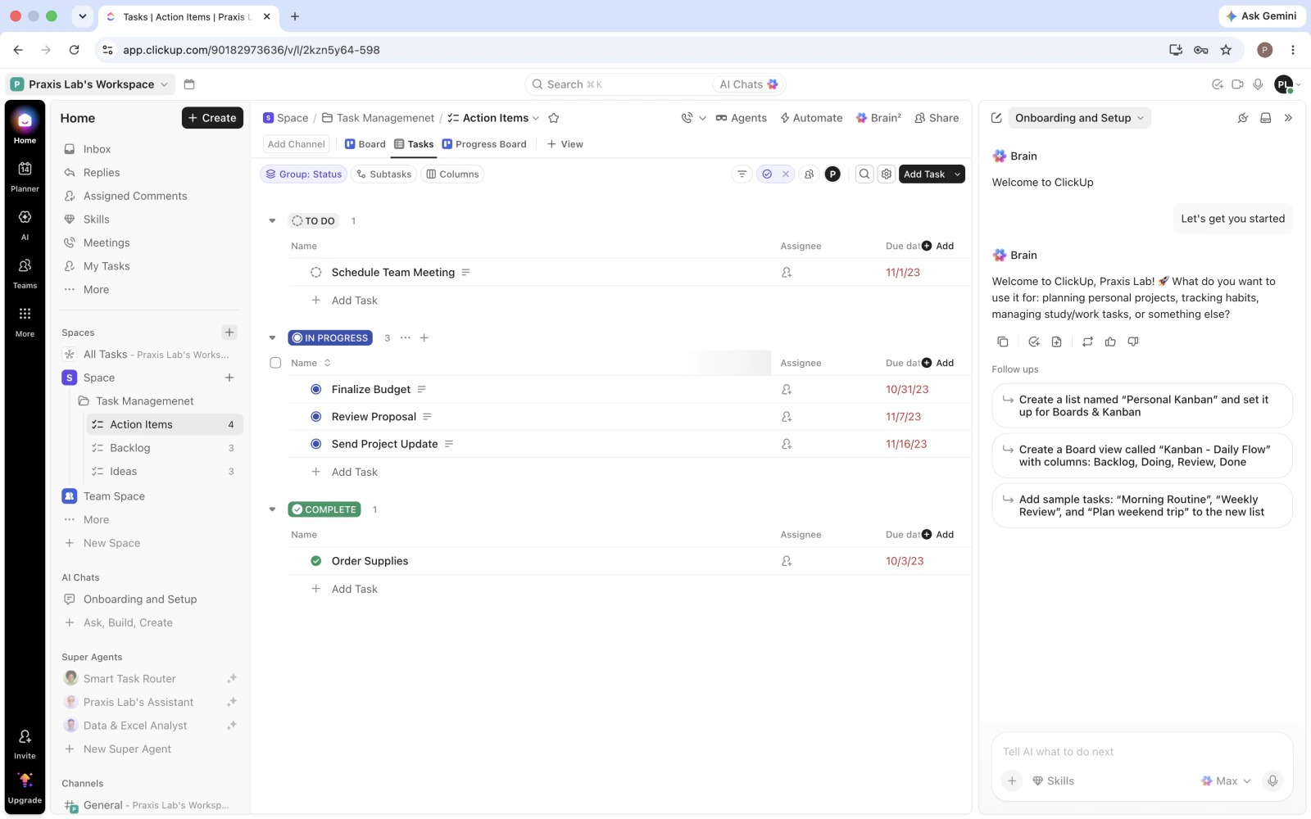Click the Agents button
The height and width of the screenshot is (819, 1311).
[x=742, y=118]
